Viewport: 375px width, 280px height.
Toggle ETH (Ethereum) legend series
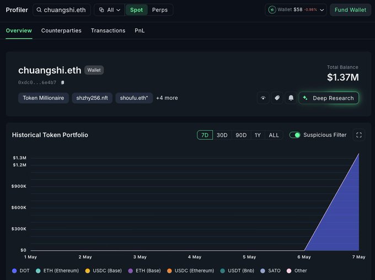57,271
